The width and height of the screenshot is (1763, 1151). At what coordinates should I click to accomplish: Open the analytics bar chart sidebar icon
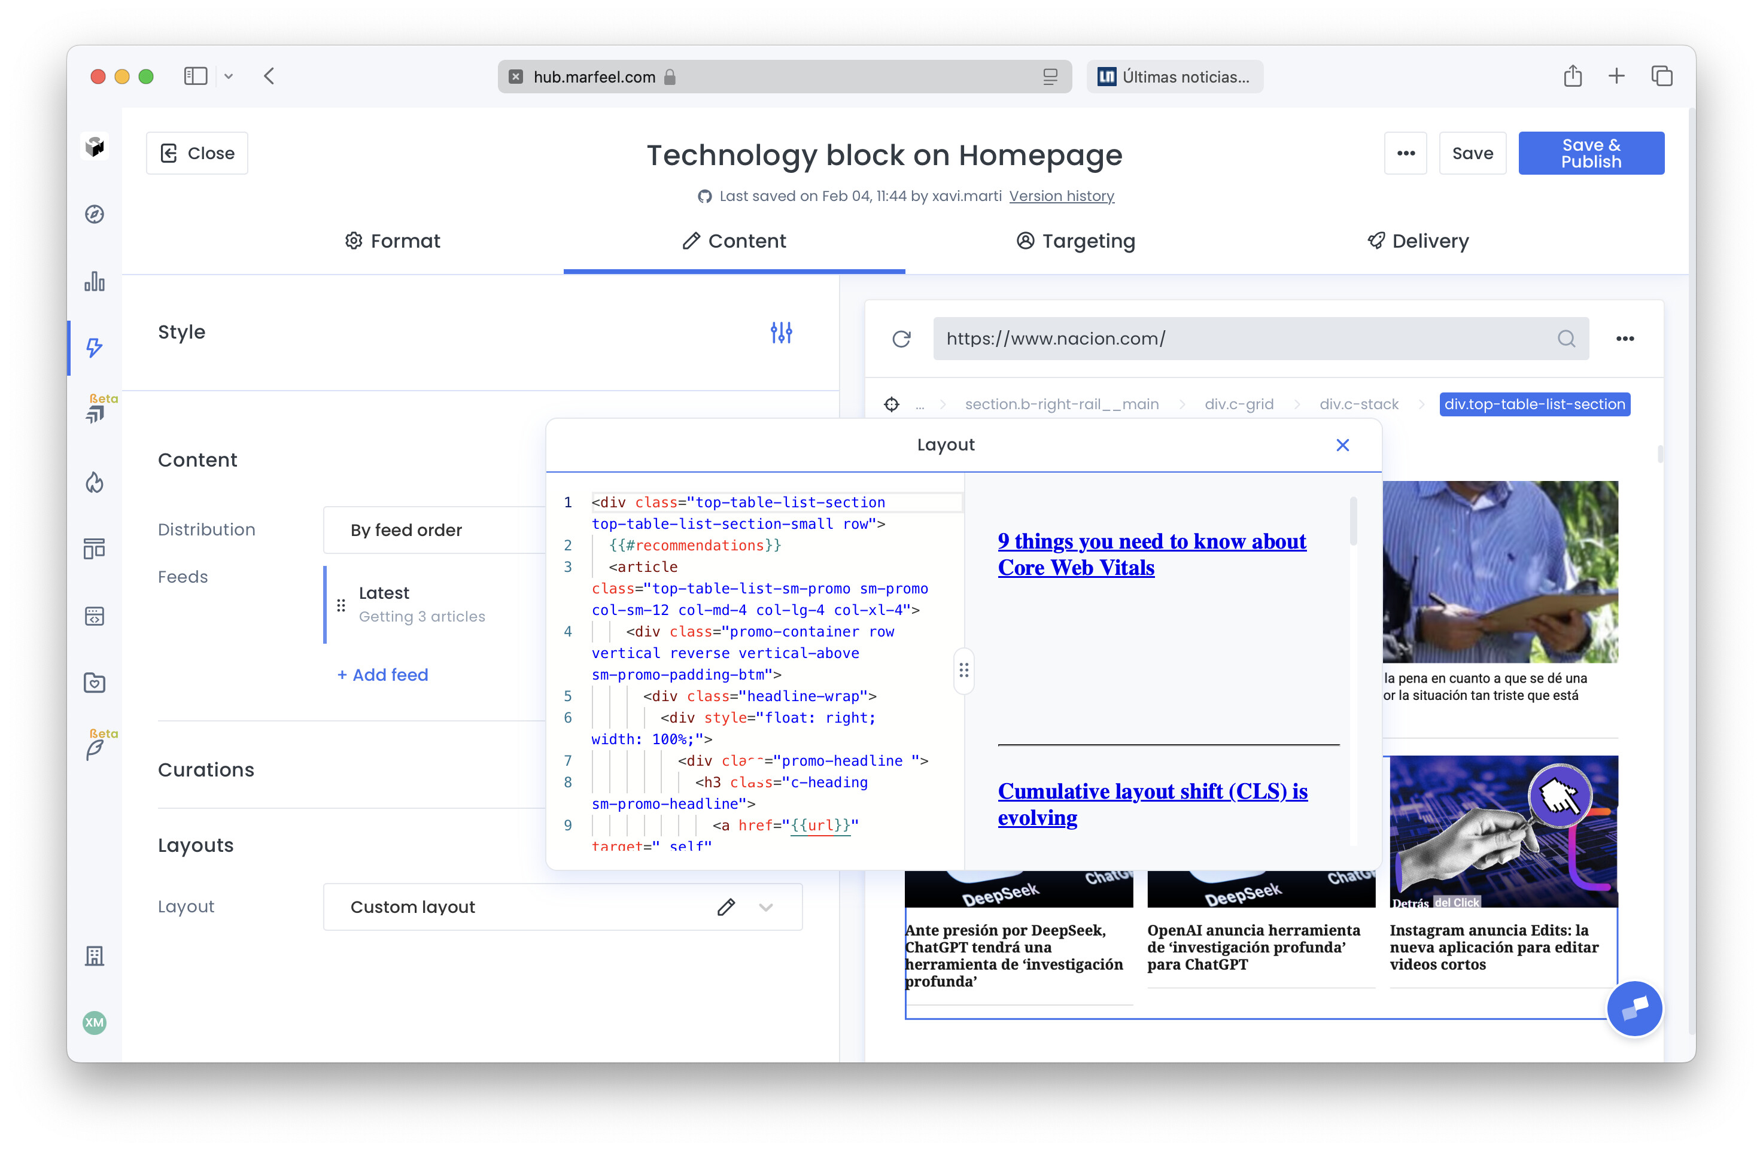94,281
